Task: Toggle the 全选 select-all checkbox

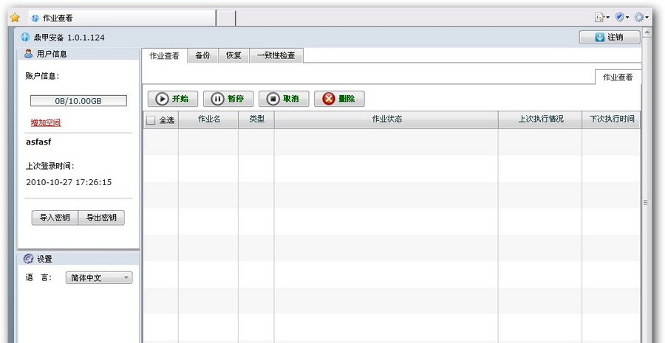Action: pos(151,120)
